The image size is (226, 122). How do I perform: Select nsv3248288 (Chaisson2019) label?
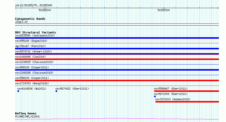pos(34,73)
